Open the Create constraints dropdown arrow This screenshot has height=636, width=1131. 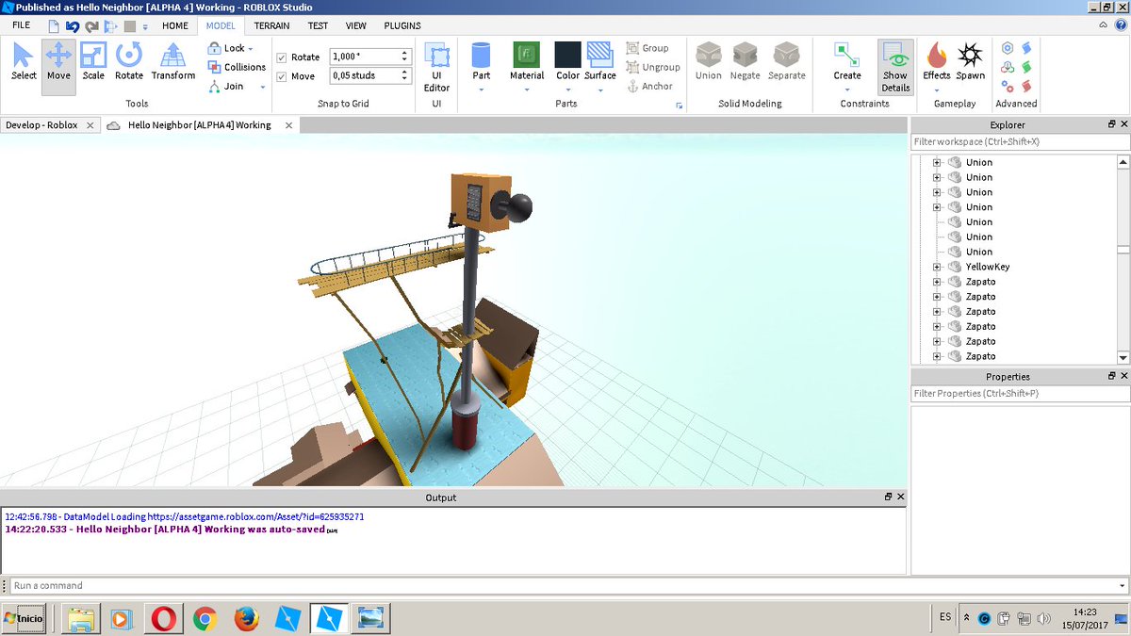pyautogui.click(x=847, y=90)
